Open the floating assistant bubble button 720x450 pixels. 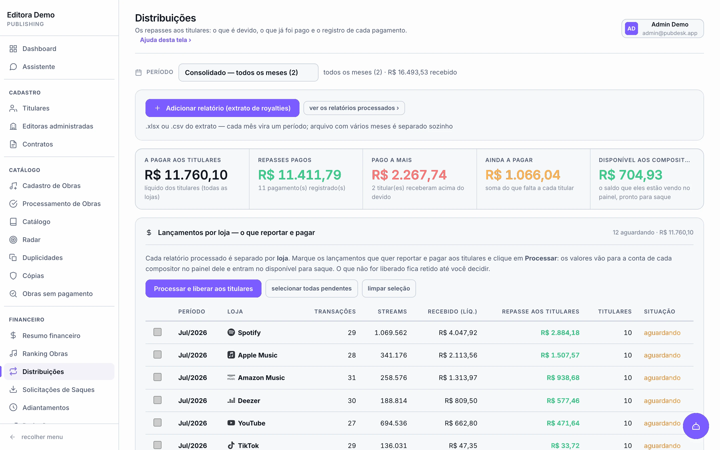(695, 426)
